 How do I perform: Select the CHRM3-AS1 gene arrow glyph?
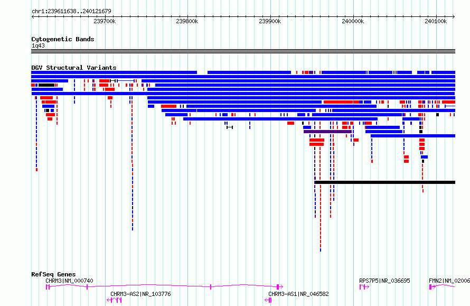coord(268,300)
